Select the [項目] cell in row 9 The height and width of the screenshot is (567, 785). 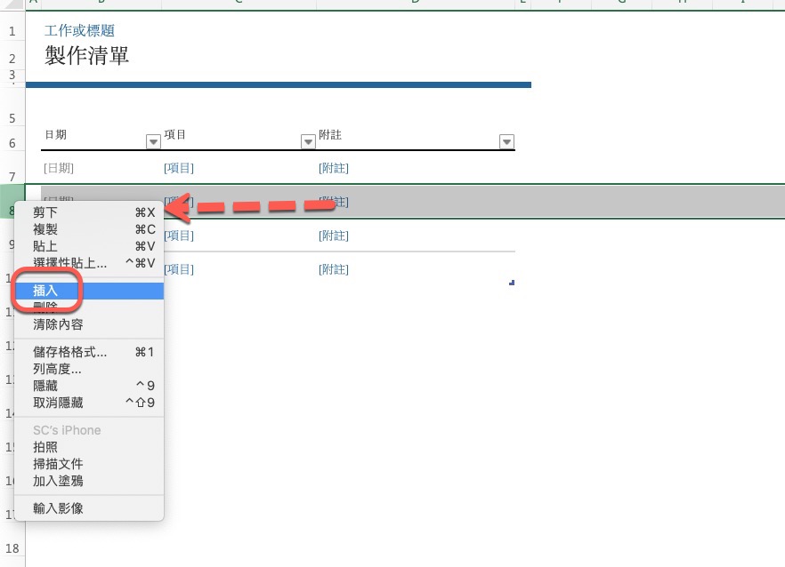[x=179, y=236]
